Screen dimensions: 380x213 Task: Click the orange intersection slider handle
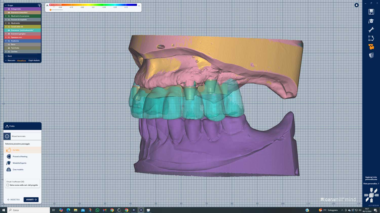click(x=51, y=10)
